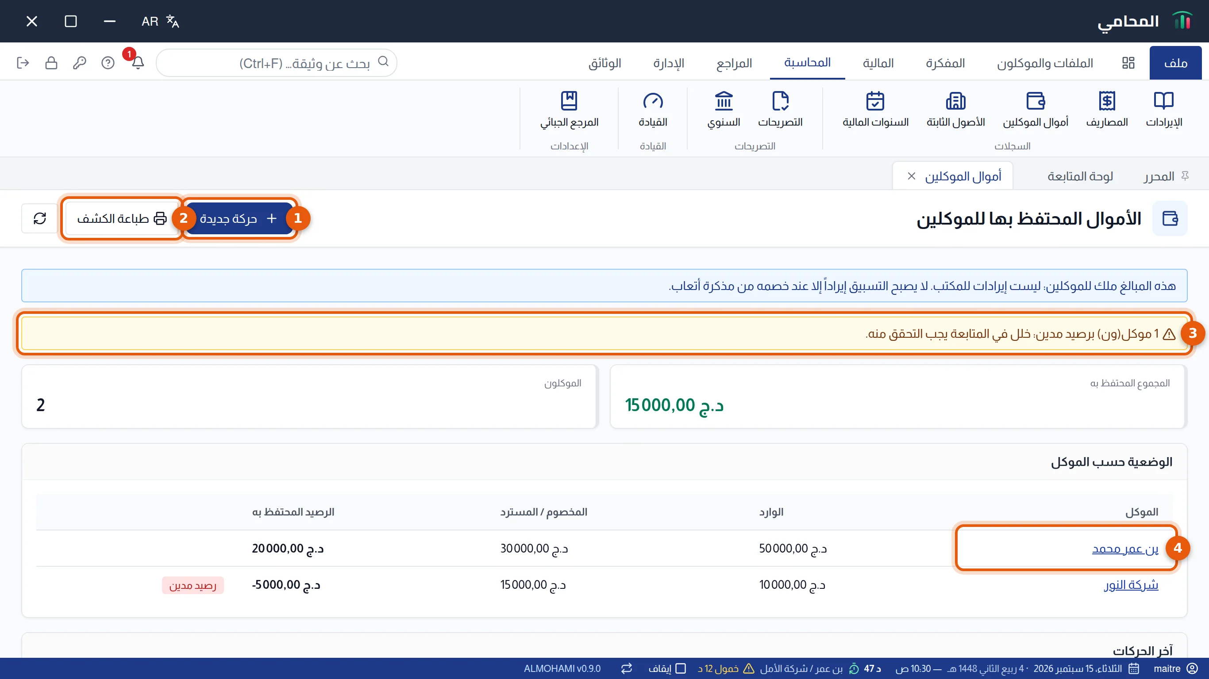This screenshot has height=679, width=1209.
Task: Open client link شركة النور
Action: tap(1131, 585)
